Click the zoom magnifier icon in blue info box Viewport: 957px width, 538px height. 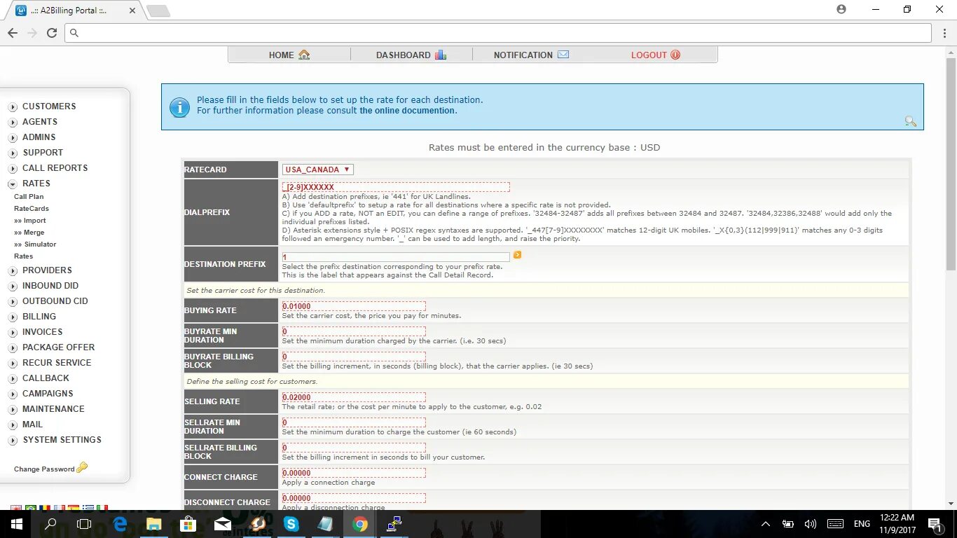pos(910,121)
